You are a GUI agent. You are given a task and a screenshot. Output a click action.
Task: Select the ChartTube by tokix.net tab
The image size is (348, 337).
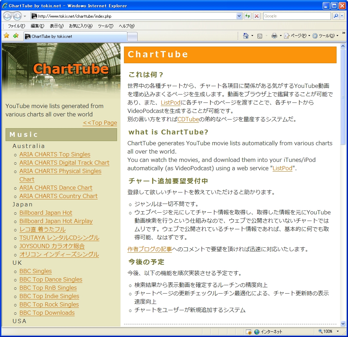[75, 36]
